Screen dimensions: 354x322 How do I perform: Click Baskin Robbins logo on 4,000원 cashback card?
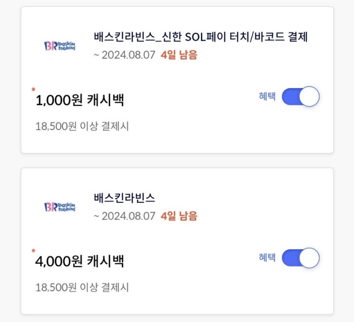tap(60, 207)
